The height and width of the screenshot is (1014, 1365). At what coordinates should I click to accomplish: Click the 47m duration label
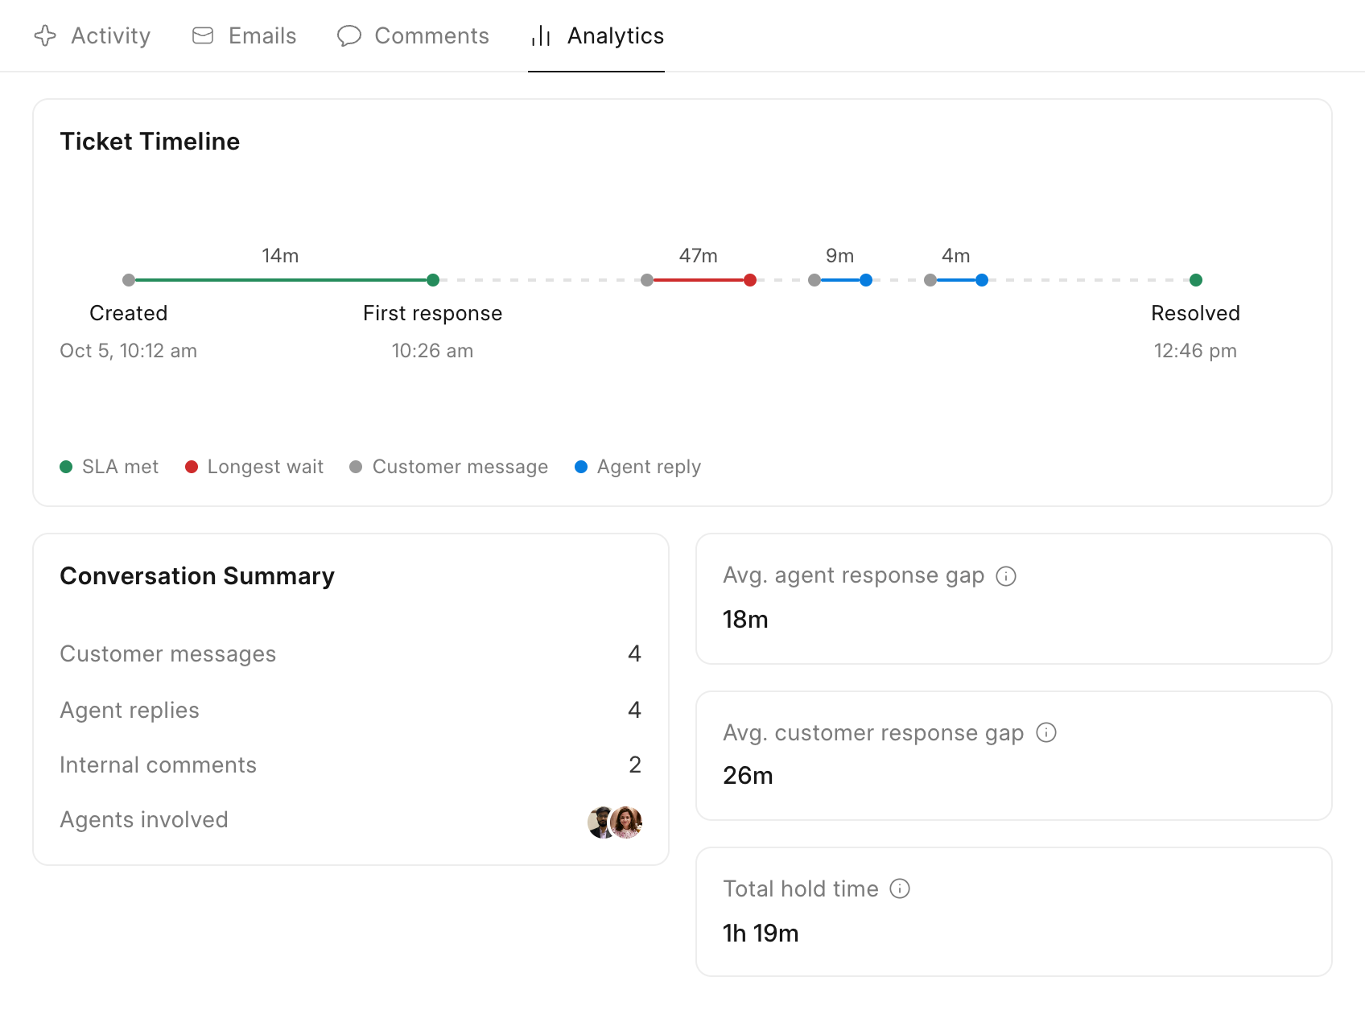[699, 256]
